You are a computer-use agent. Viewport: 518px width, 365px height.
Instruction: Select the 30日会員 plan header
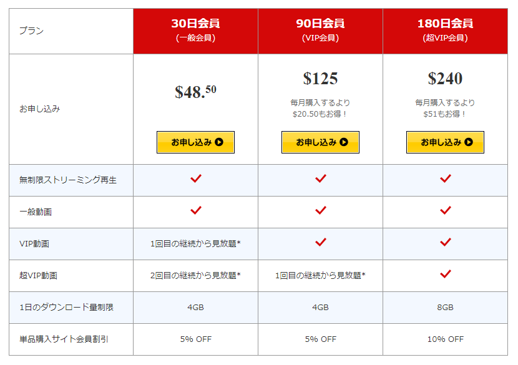point(195,30)
